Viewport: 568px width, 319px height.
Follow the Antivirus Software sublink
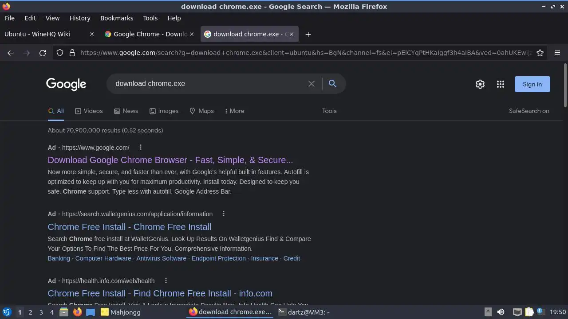tap(162, 258)
